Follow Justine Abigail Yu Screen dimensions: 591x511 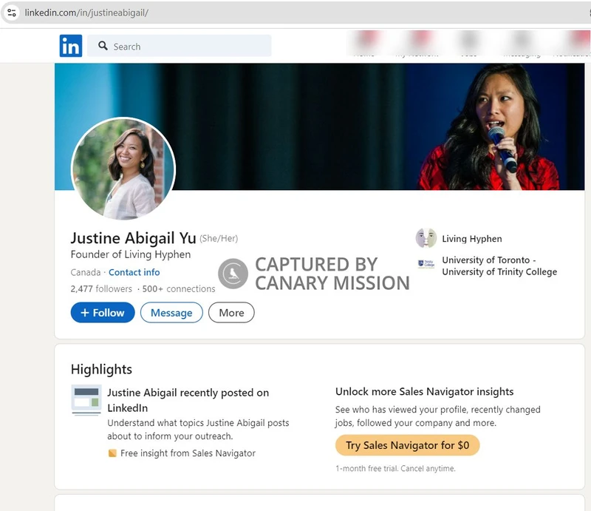(103, 313)
